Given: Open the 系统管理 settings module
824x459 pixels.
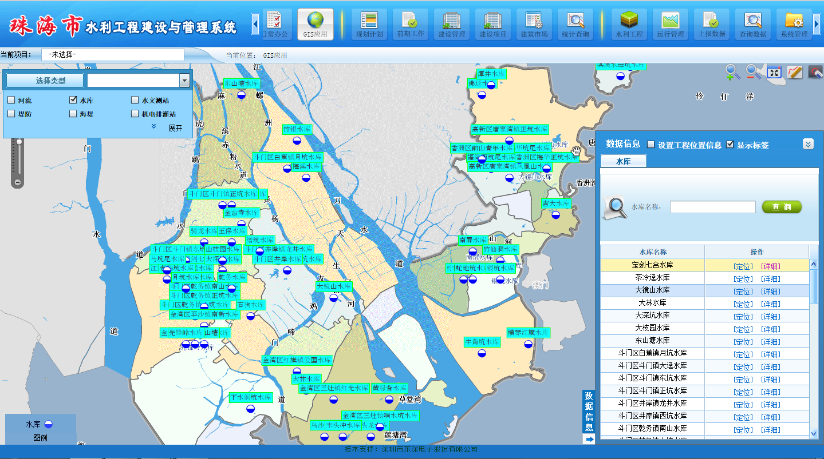Looking at the screenshot, I should (794, 25).
